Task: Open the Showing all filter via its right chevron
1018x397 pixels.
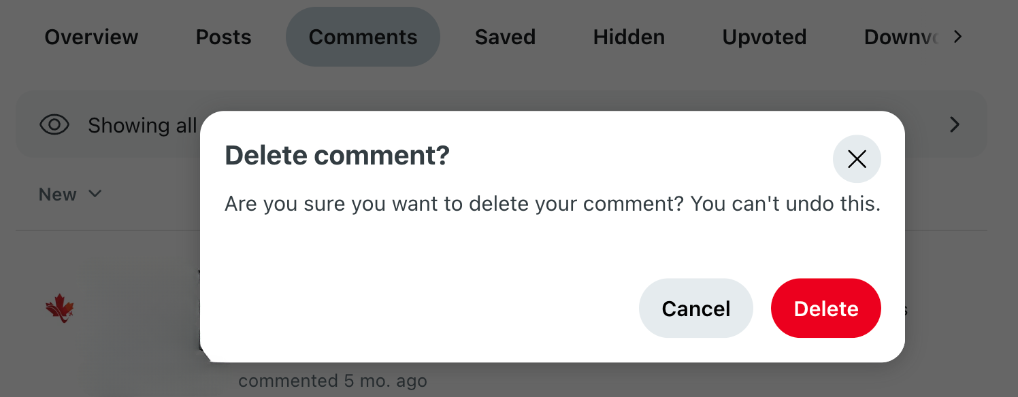Action: point(954,124)
